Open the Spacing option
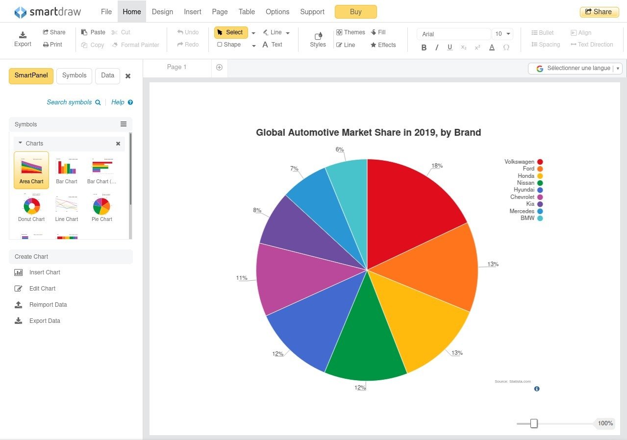627x440 pixels. pyautogui.click(x=546, y=45)
